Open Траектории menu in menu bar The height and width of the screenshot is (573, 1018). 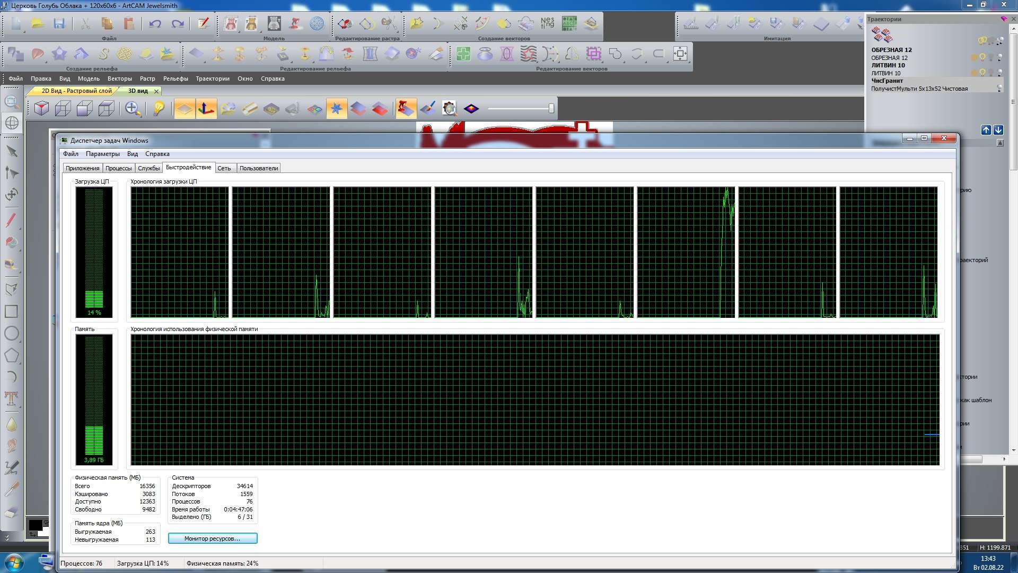[x=213, y=79]
